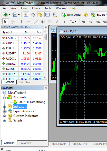Click the Profiles icon
Viewport: 107px width, 151px height.
15,15
